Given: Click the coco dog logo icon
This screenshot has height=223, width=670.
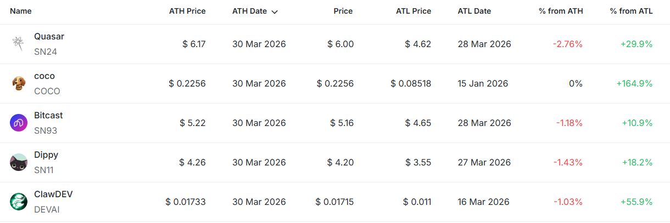Looking at the screenshot, I should (x=19, y=83).
